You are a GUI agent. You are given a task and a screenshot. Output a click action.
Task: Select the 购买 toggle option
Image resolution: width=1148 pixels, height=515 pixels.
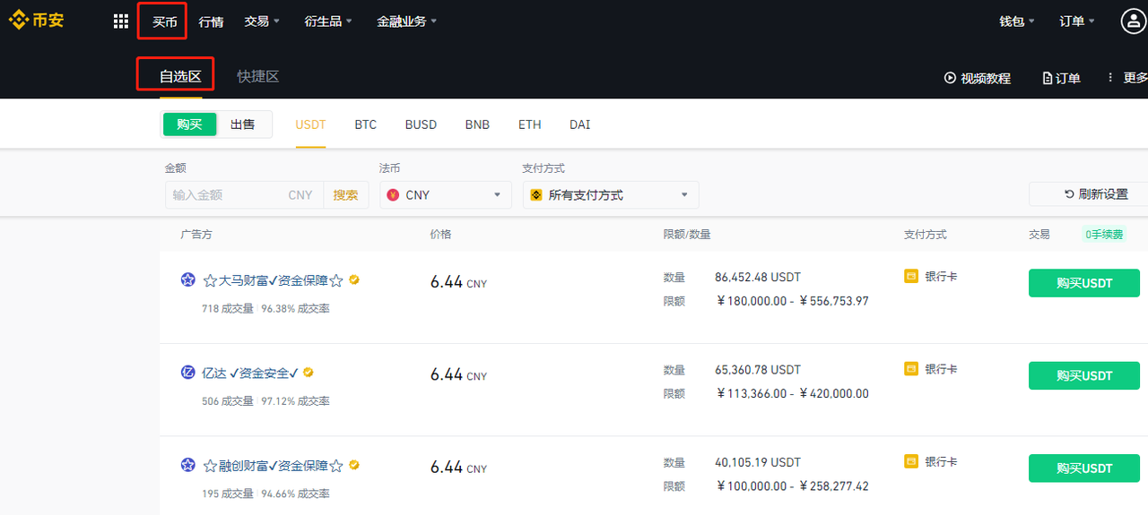[189, 124]
